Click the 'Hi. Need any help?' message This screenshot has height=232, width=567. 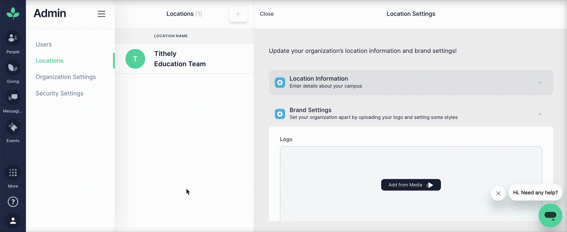[535, 193]
